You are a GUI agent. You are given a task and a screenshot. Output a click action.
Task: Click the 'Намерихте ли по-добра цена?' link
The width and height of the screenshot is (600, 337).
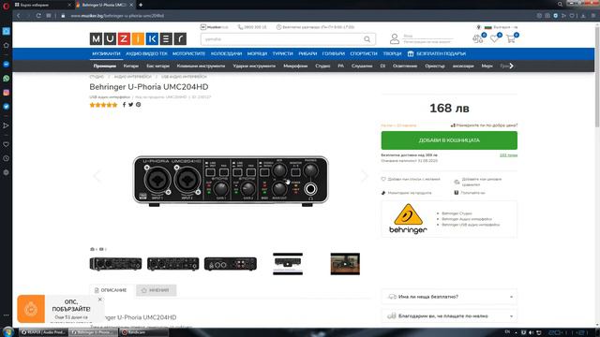tap(484, 125)
